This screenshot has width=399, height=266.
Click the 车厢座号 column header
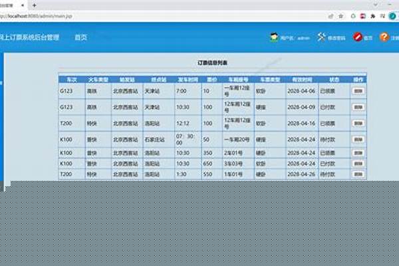pyautogui.click(x=238, y=80)
